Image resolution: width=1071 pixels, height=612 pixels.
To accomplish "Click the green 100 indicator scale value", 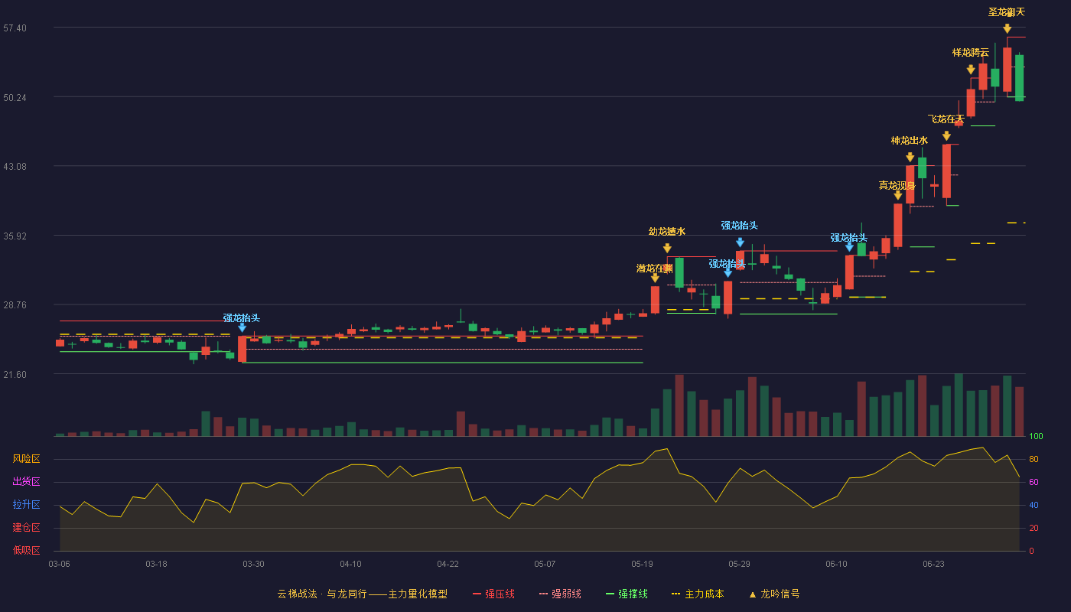I will pyautogui.click(x=1037, y=436).
